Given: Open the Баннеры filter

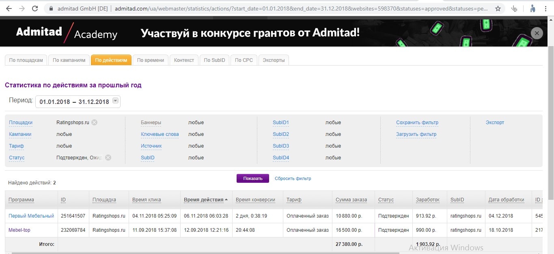Looking at the screenshot, I should (x=151, y=123).
